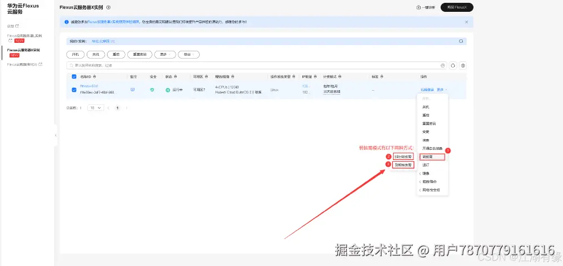Collapse the left sidebar using the arrow handle

(56, 135)
